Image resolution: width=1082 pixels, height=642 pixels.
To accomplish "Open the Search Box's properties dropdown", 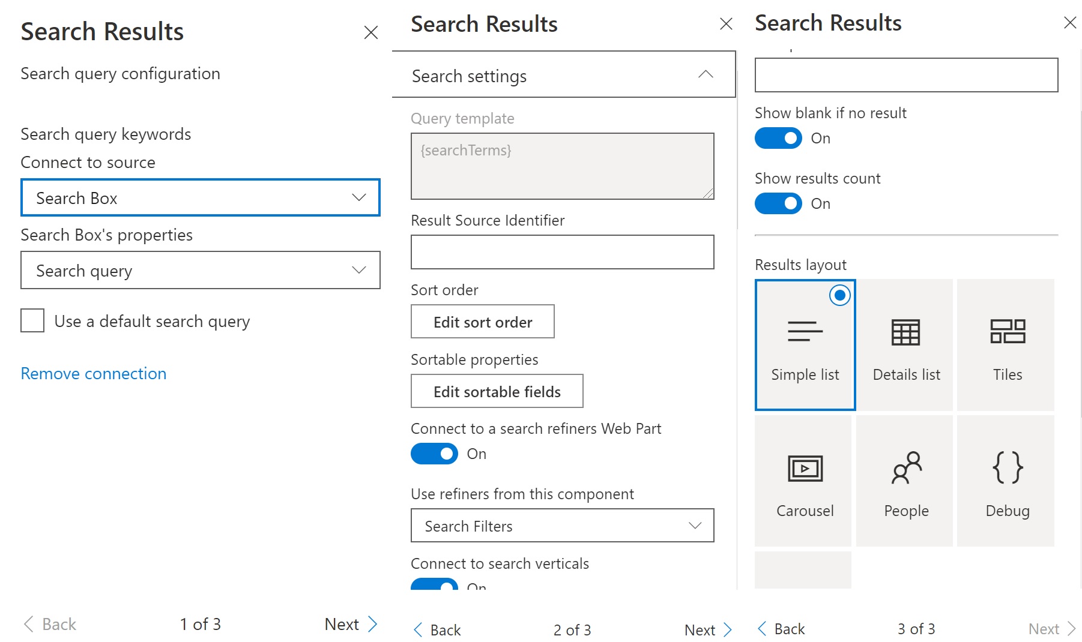I will click(x=200, y=270).
